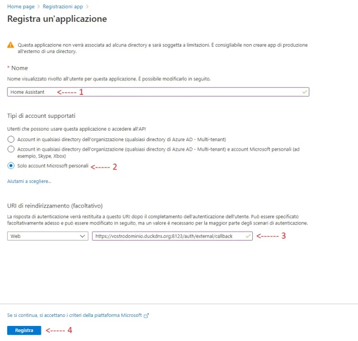Choose Solo account Microsoft personali radio button
This screenshot has height=341, width=358.
click(11, 166)
